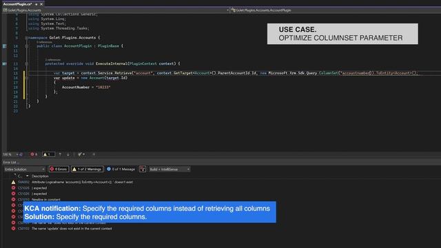Click the warning icon on the SVA002 row
This screenshot has width=441, height=248.
(13, 182)
